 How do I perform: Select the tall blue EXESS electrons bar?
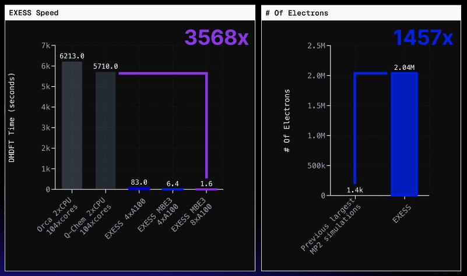[x=404, y=134]
